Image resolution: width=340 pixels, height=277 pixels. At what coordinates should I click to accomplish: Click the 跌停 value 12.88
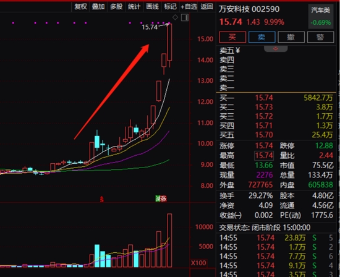click(324, 145)
